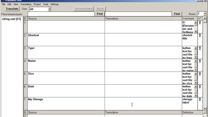
Task: Click the Comment column header
Action: pyautogui.click(x=190, y=19)
